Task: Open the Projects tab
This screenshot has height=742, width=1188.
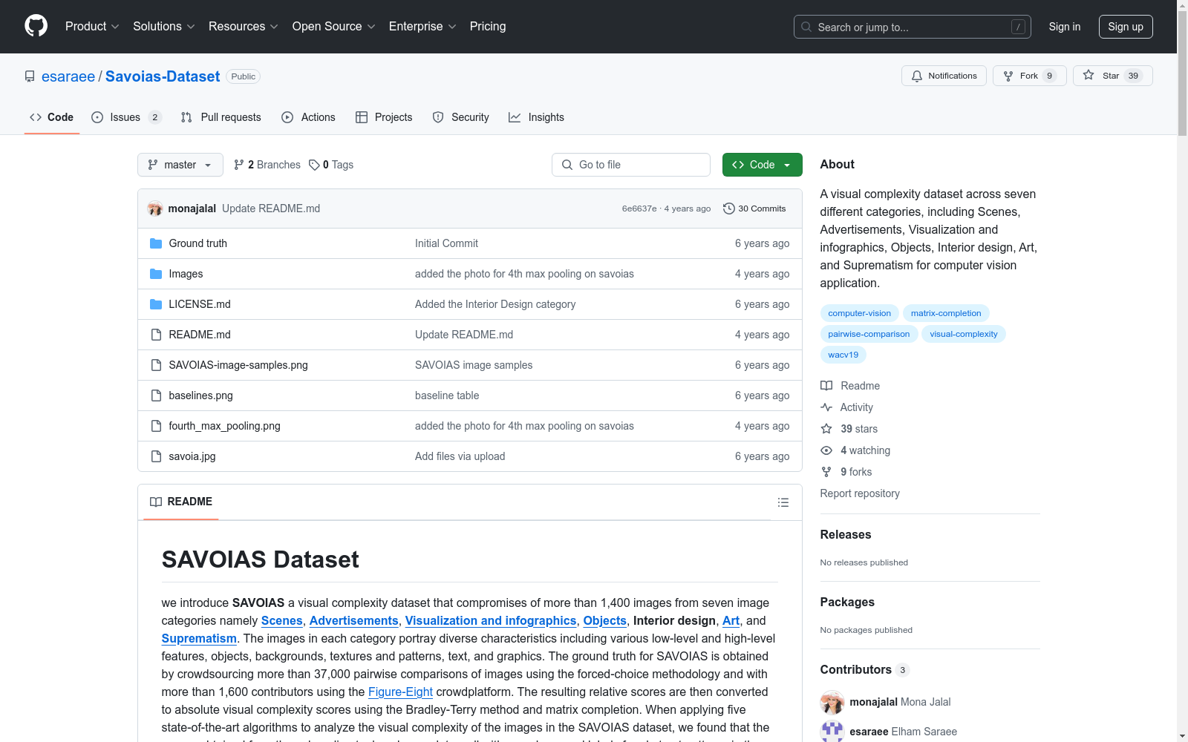Action: tap(384, 117)
